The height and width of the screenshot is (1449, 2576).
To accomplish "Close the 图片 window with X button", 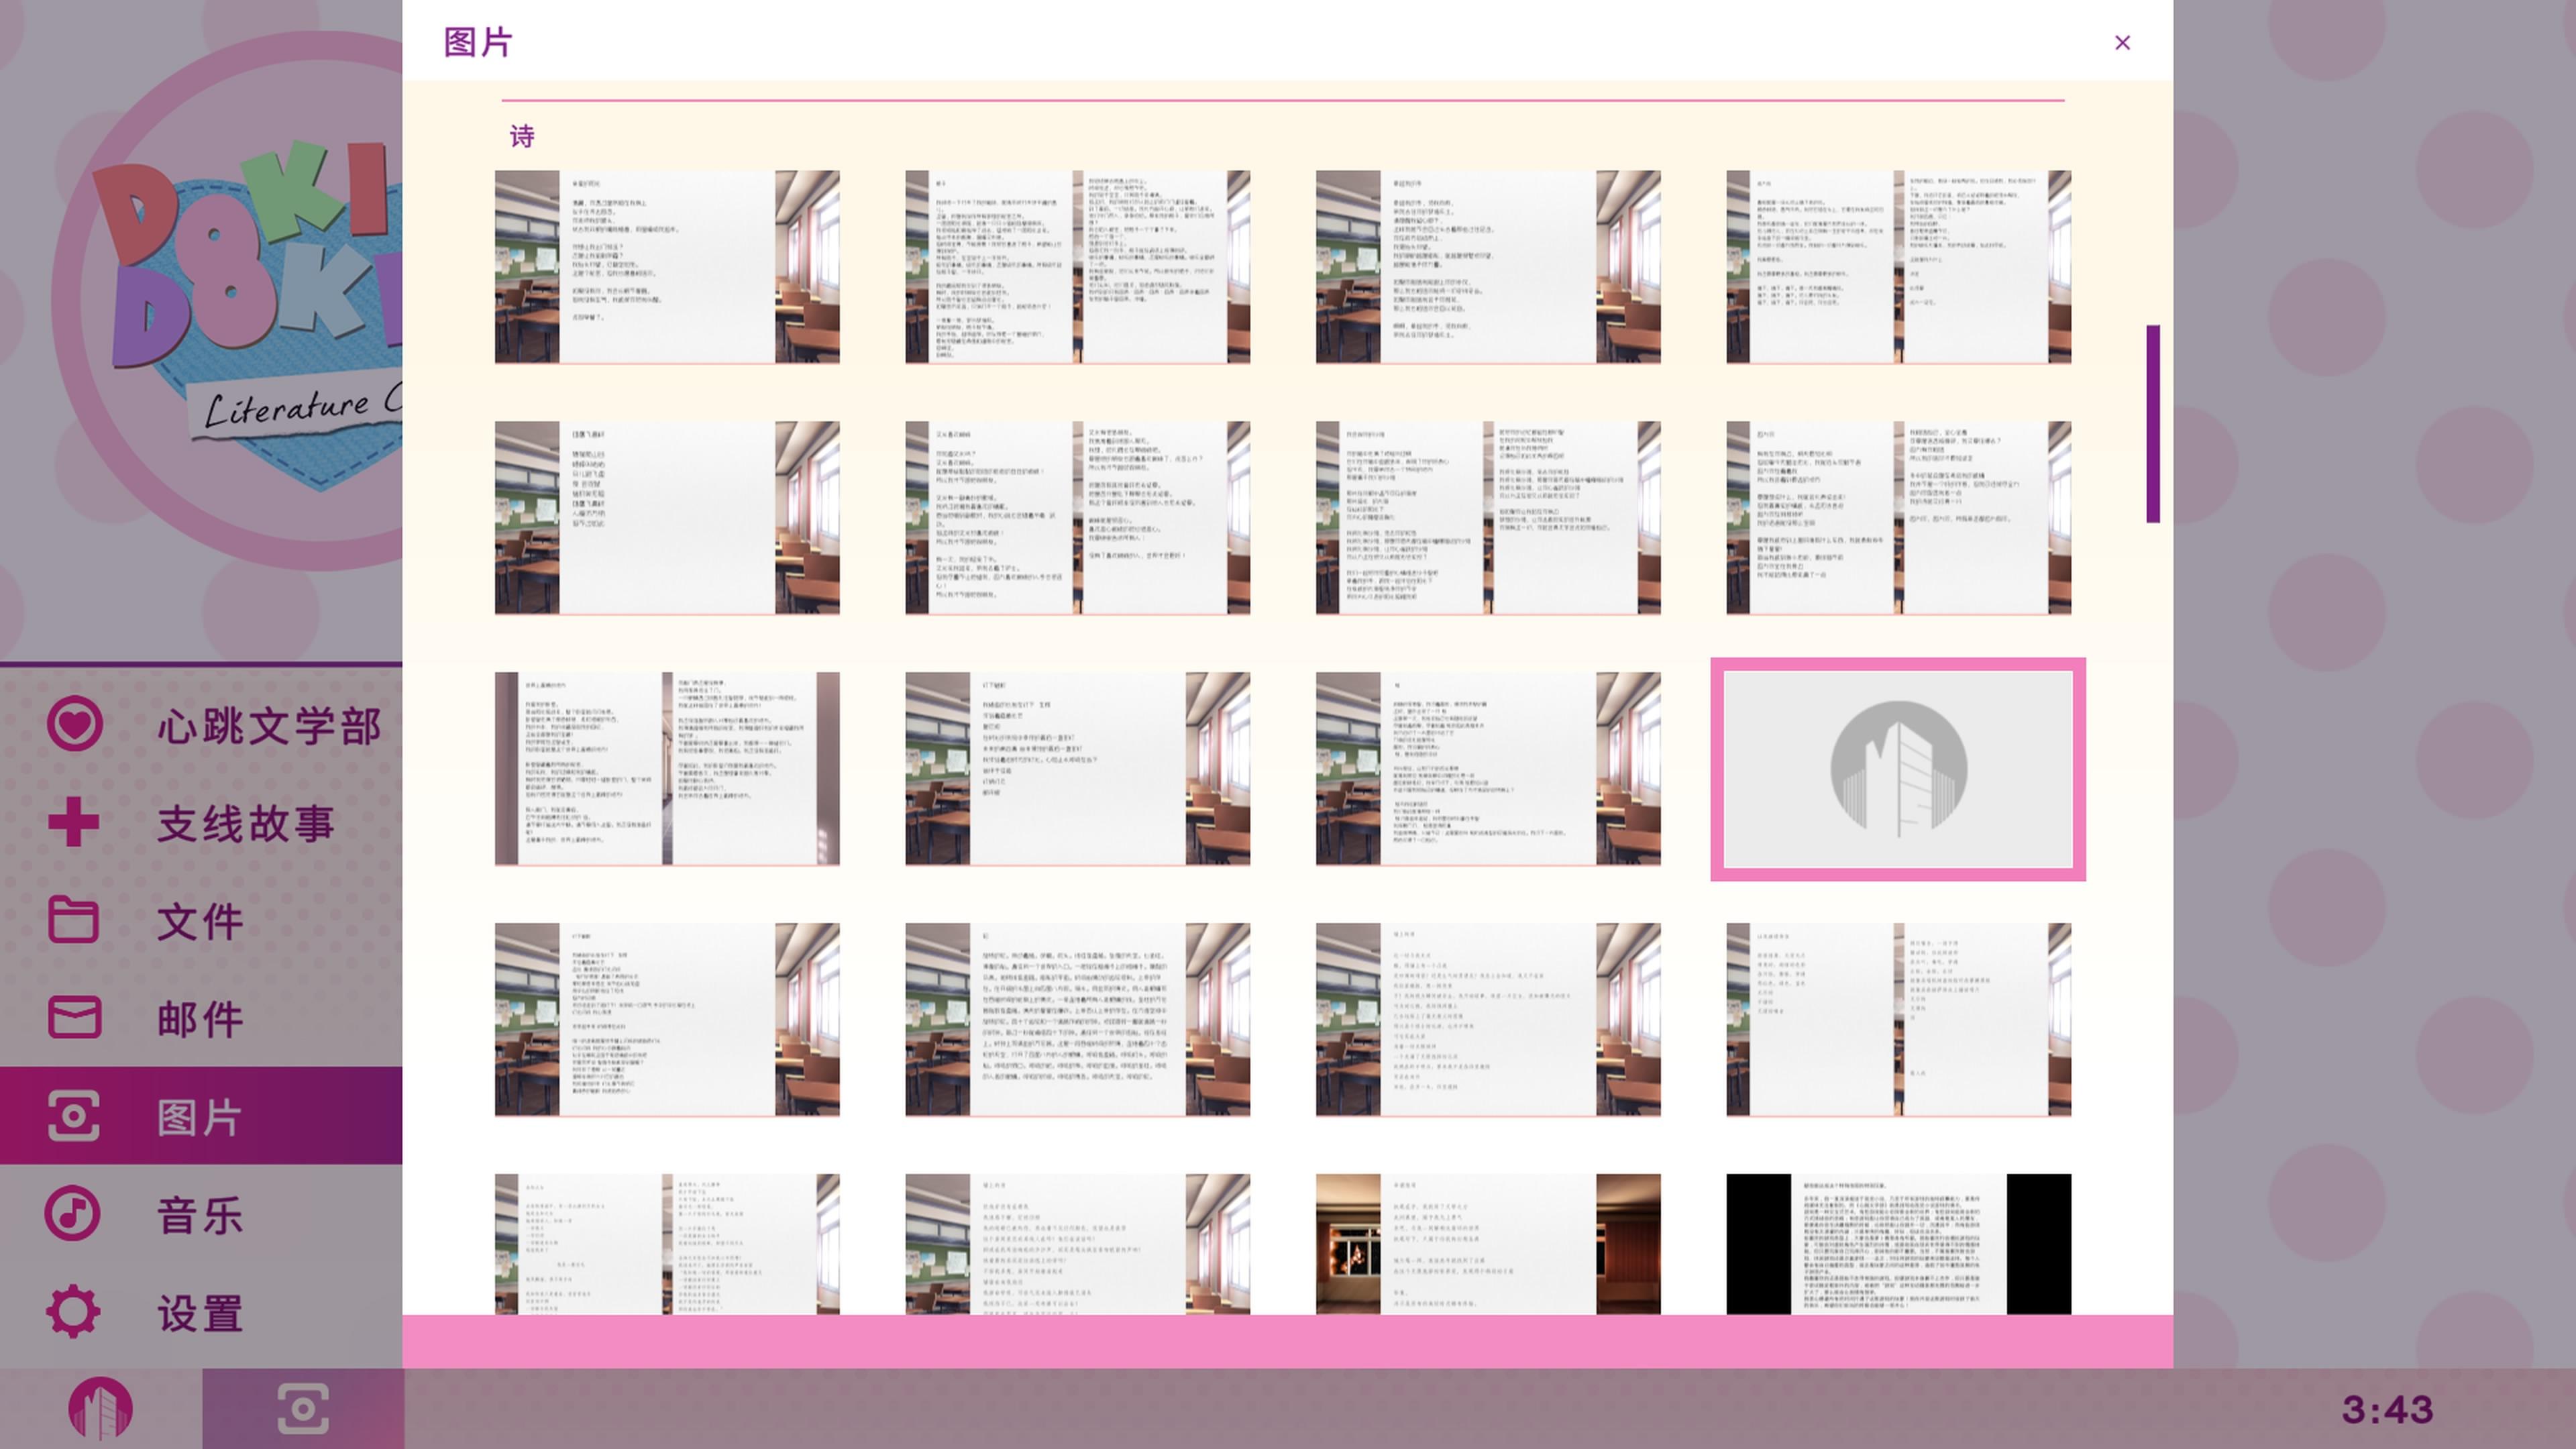I will (x=2122, y=43).
